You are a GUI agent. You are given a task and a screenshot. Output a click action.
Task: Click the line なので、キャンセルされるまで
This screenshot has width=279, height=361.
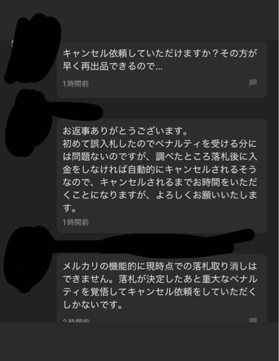pos(160,182)
